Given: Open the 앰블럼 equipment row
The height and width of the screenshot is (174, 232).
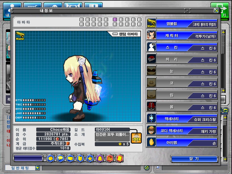Looking at the screenshot, I should coord(182,23).
